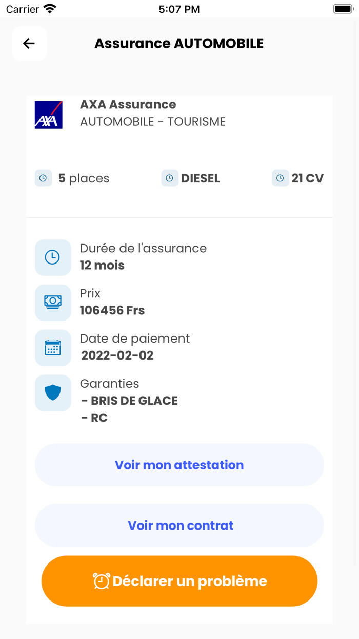Tap the 106456 Frs price value
This screenshot has height=639, width=359.
point(112,310)
